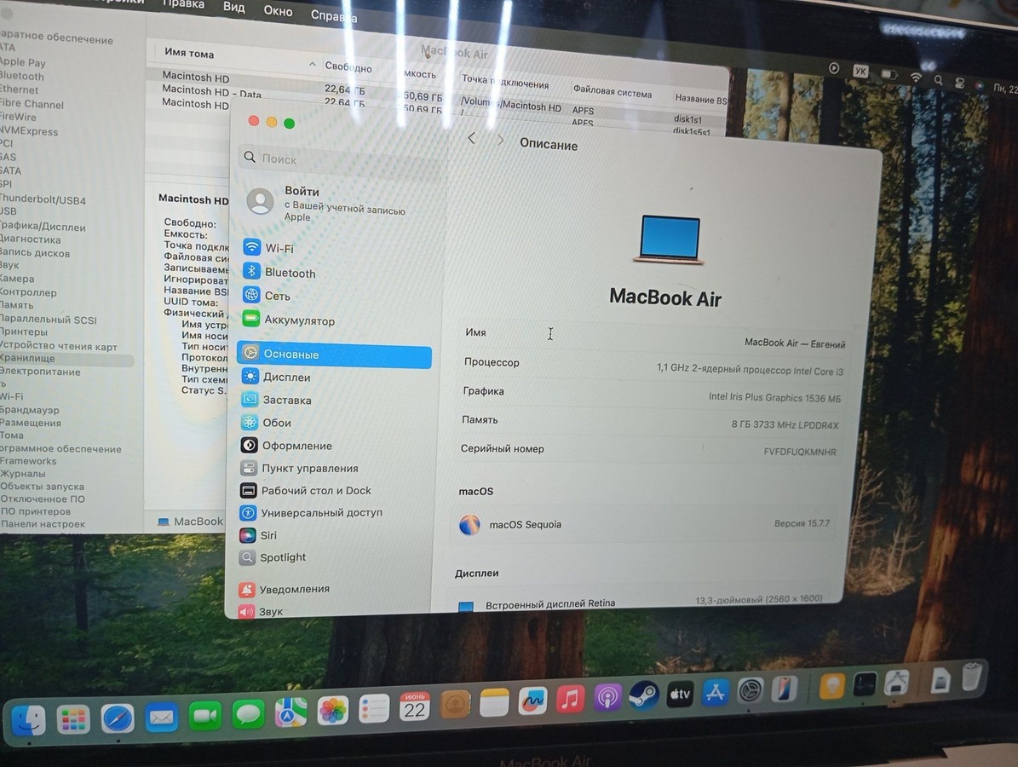This screenshot has height=767, width=1018.
Task: Open Freeform from the Dock
Action: click(532, 701)
